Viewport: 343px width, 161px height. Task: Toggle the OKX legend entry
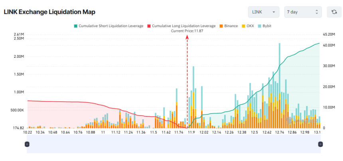pyautogui.click(x=249, y=26)
